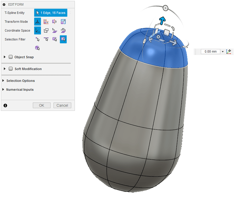
Task: Click the Cancel button
Action: coord(62,105)
